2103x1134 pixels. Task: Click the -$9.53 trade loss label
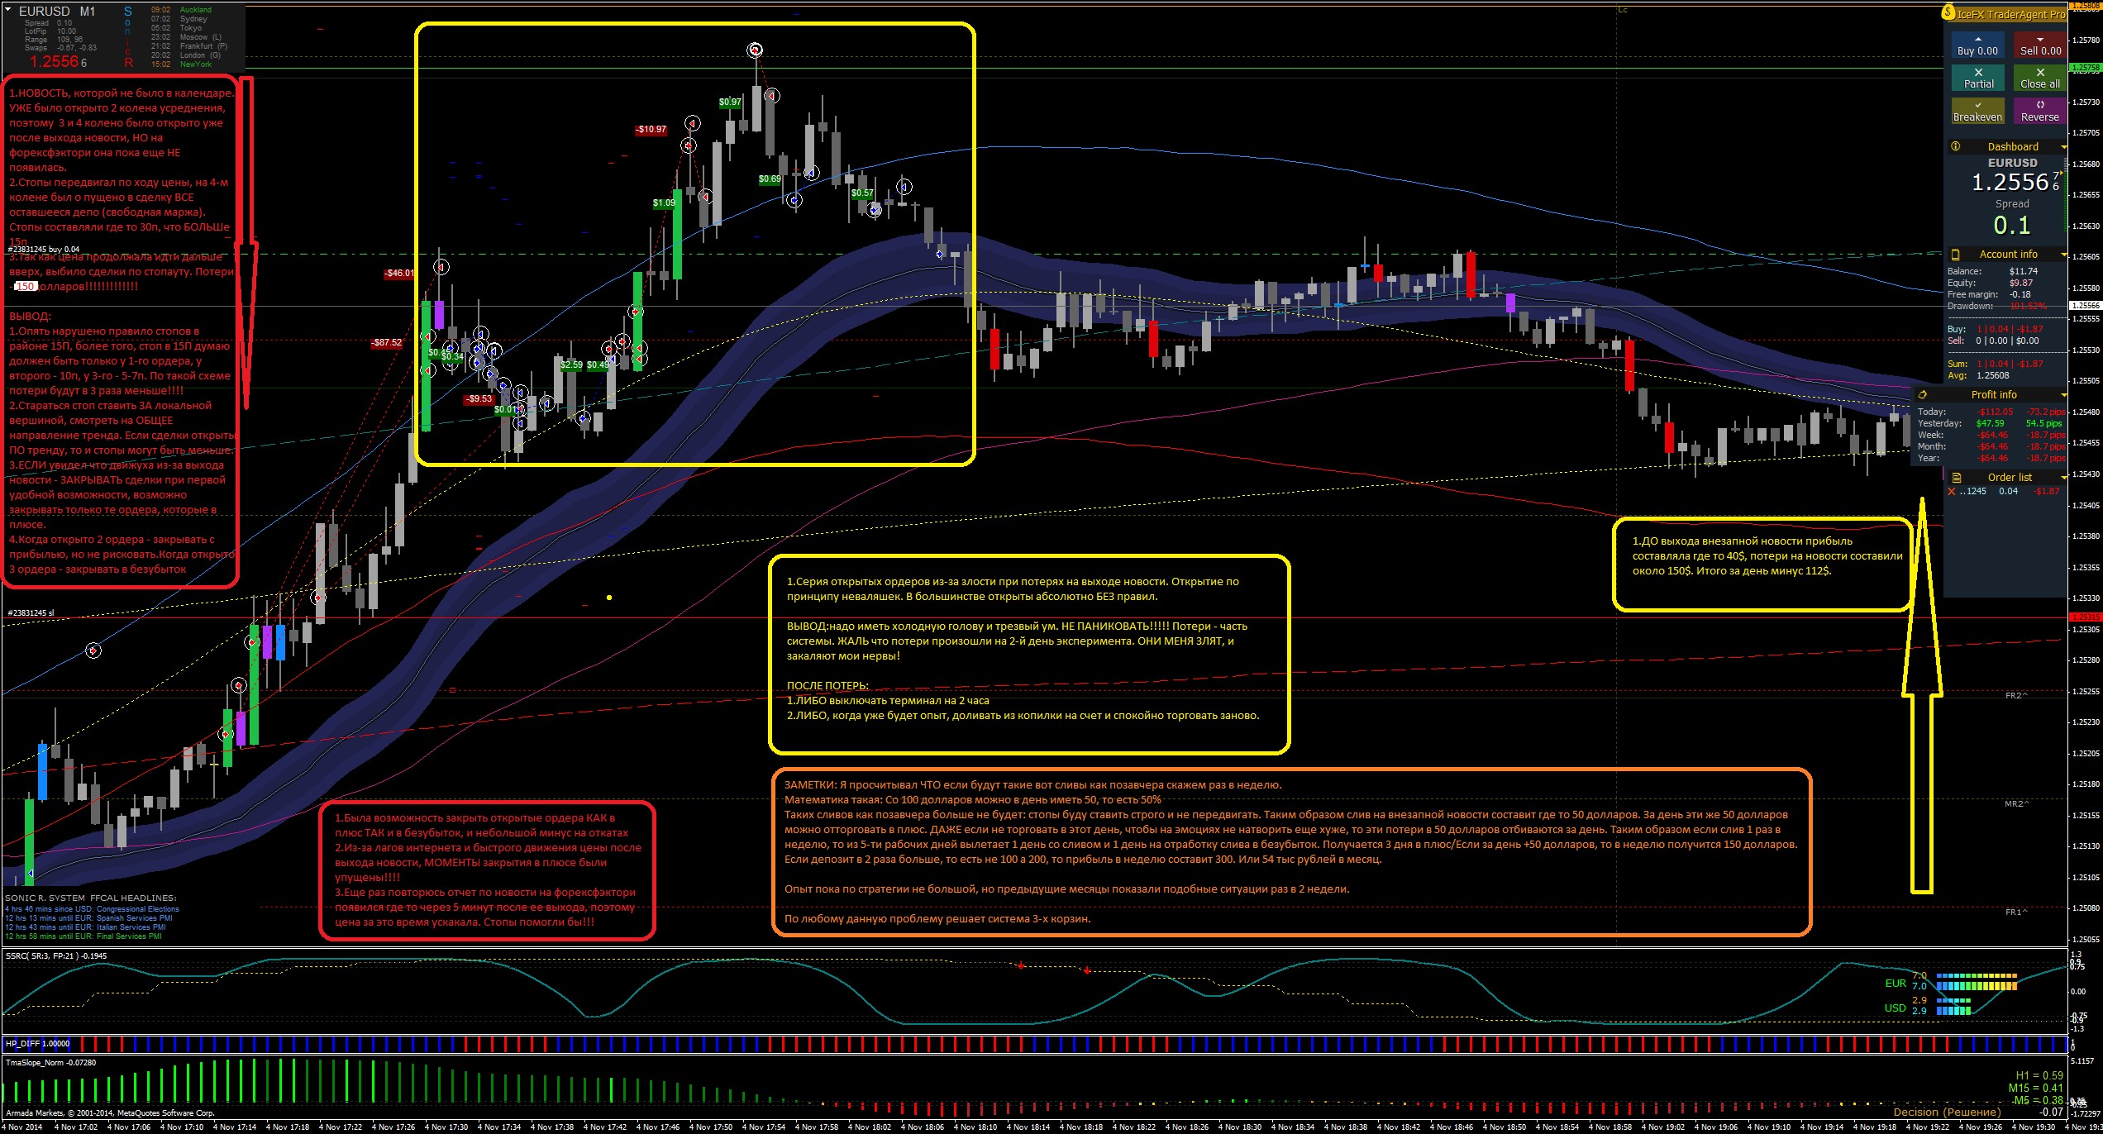click(479, 398)
